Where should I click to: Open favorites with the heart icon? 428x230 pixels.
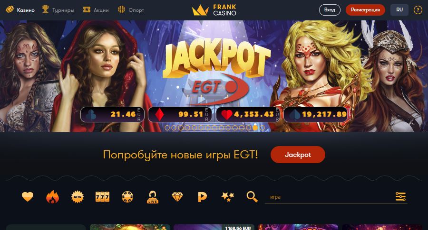click(x=28, y=196)
